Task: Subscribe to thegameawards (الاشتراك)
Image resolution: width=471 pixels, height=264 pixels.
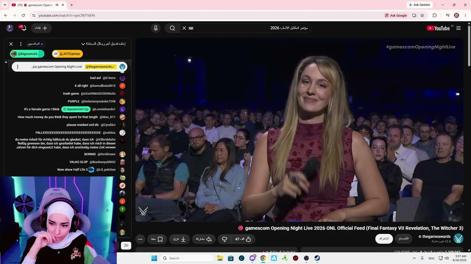Action: [x=384, y=239]
